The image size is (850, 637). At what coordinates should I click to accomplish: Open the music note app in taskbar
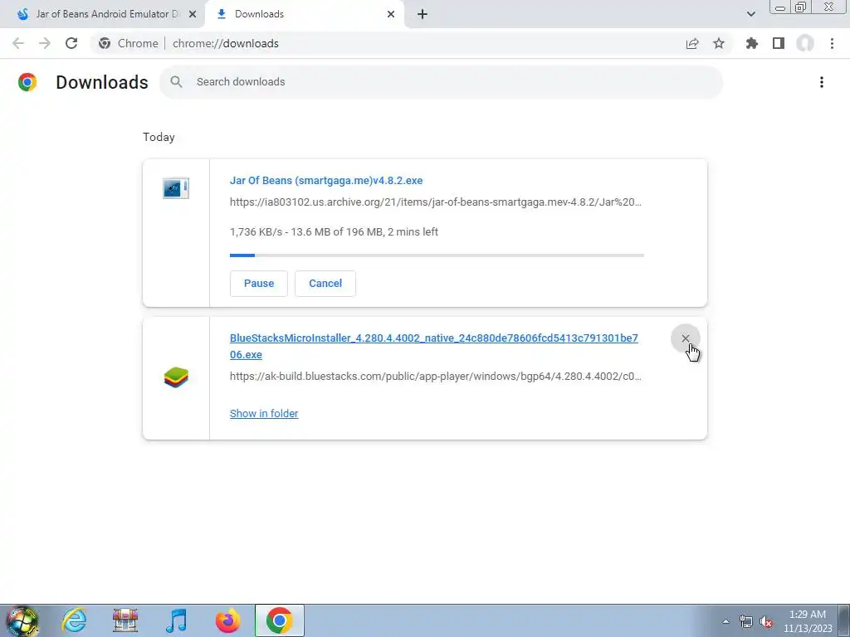(176, 620)
